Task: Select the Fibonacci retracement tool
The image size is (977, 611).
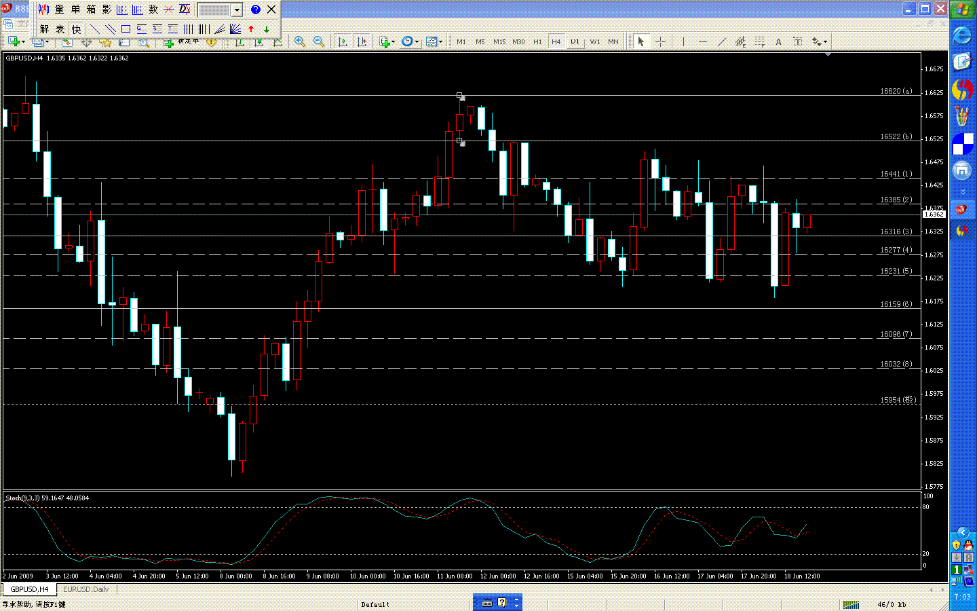Action: [x=759, y=41]
